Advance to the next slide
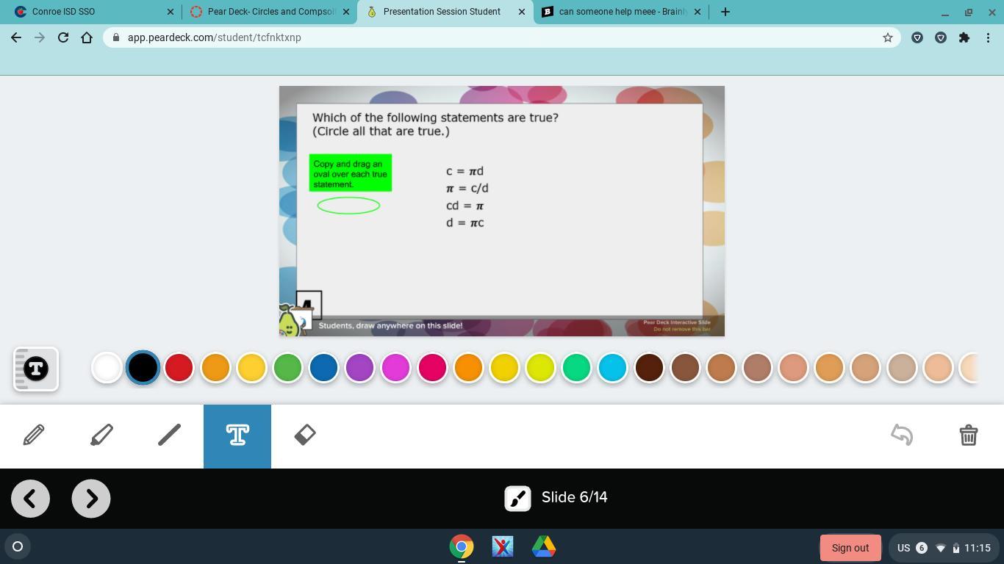 (x=91, y=499)
